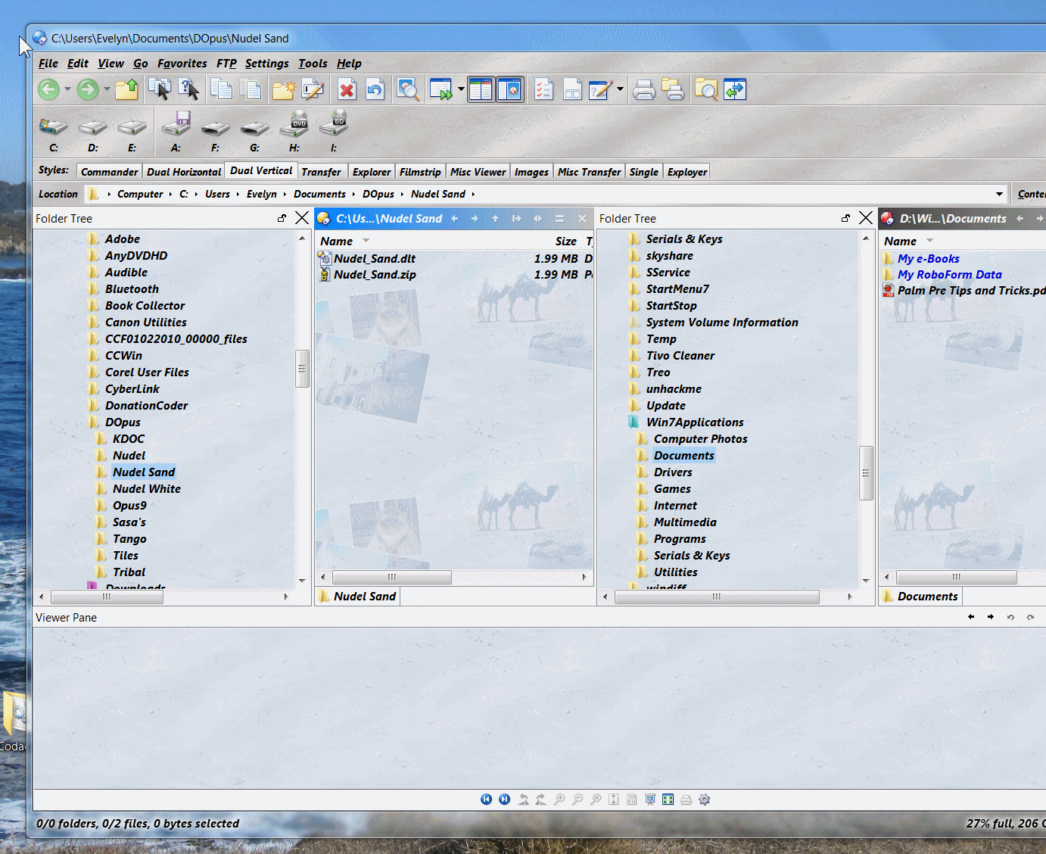Click viewer Zoom In magnifier
Viewport: 1046px width, 854px height.
[x=559, y=799]
